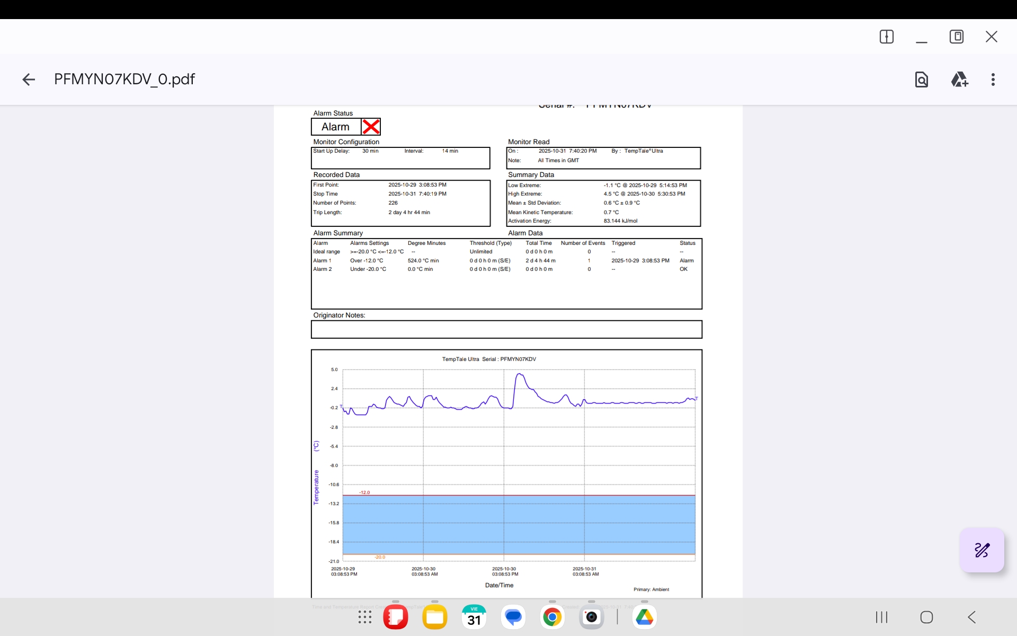Close the PDF viewer window
Screen dimensions: 1017x636
pyautogui.click(x=991, y=37)
